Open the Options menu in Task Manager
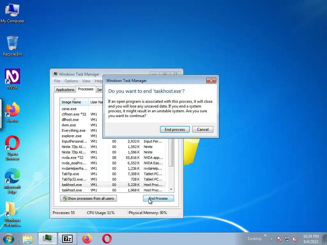 point(71,81)
